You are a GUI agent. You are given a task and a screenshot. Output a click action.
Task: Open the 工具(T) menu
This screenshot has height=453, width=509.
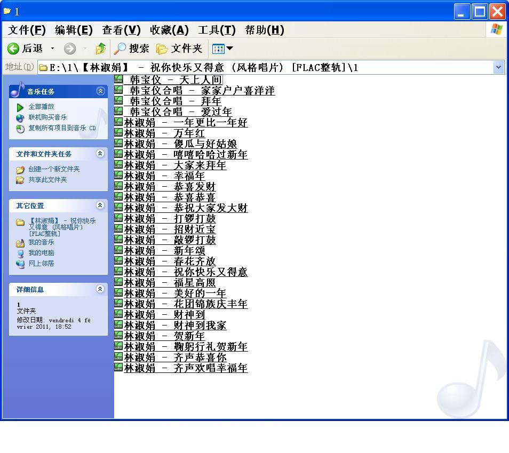(217, 30)
